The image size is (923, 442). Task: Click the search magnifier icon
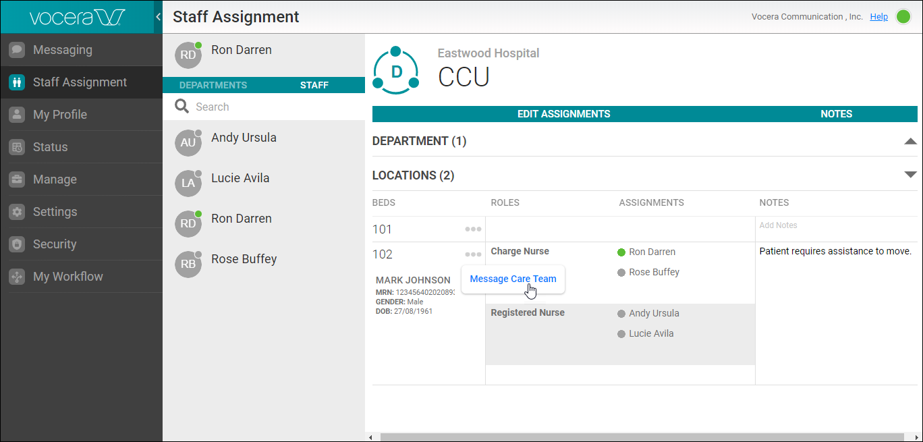[181, 107]
